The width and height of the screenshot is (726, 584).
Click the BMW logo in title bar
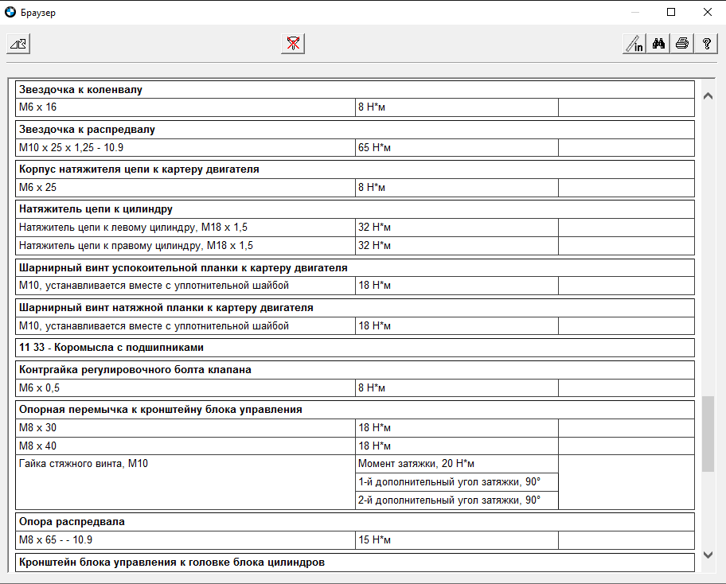pyautogui.click(x=10, y=13)
